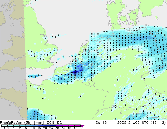The image size is (167, 129).
Task: Click the '(15+12)' forecast run label
Action: [x=158, y=123]
